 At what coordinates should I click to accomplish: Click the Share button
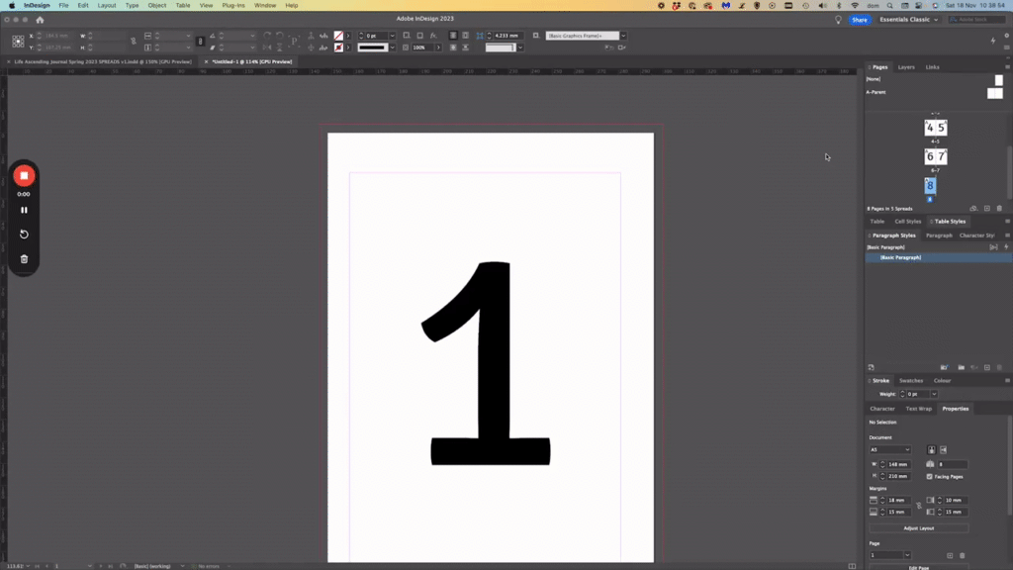(860, 20)
